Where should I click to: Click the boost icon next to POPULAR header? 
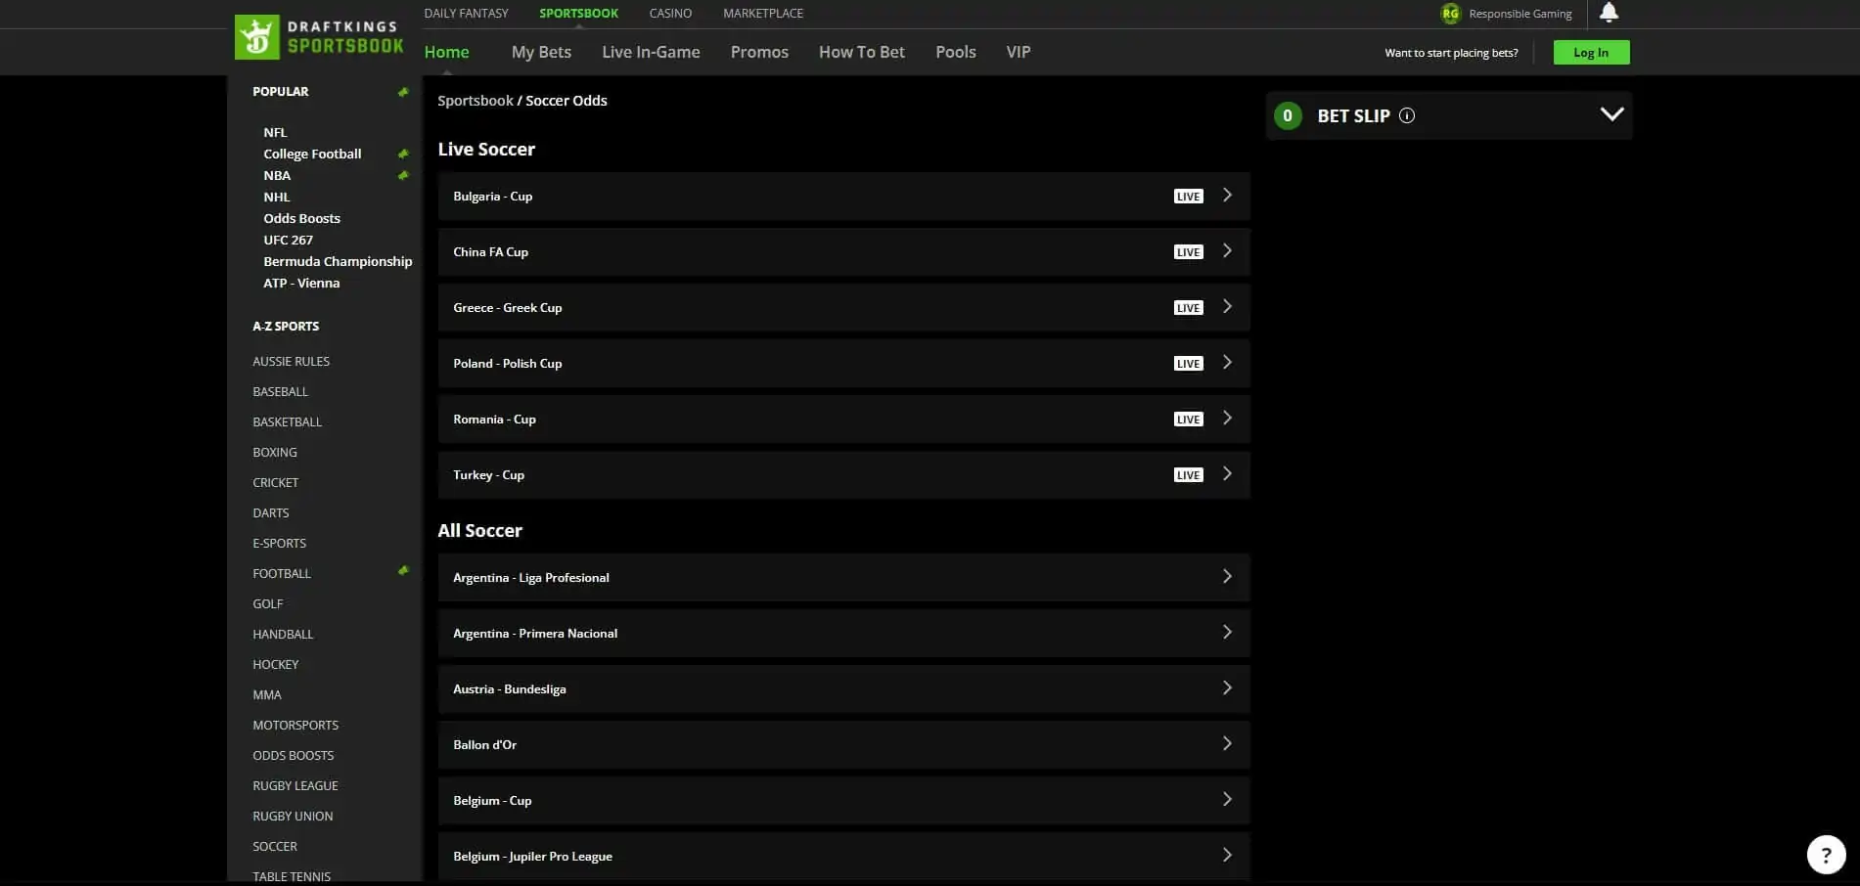coord(403,91)
